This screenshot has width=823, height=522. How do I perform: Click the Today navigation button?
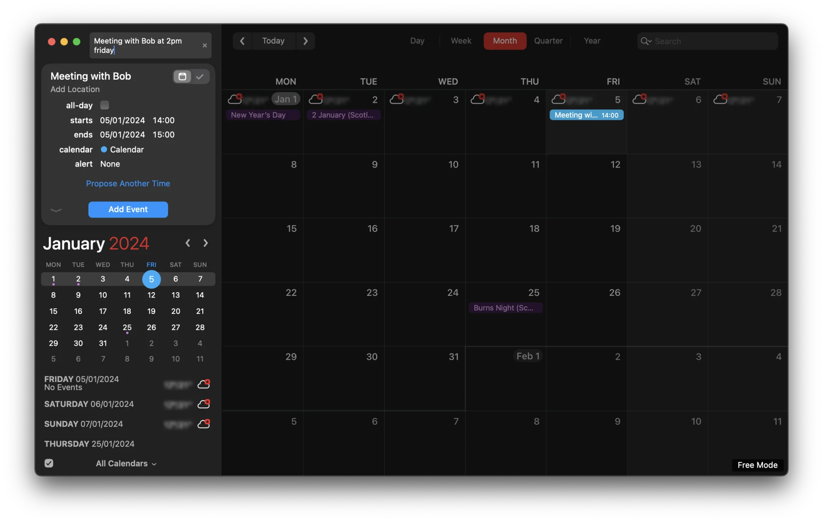[273, 41]
